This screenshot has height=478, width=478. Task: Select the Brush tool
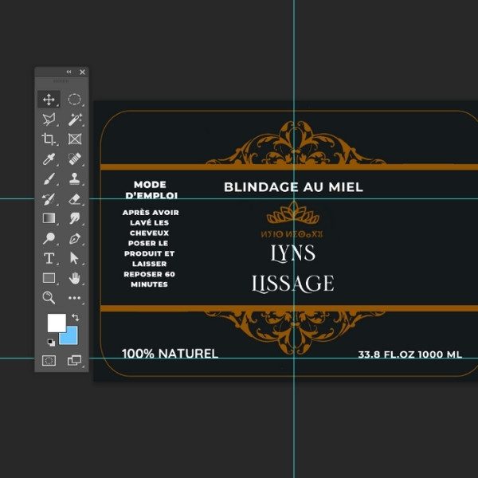[49, 179]
